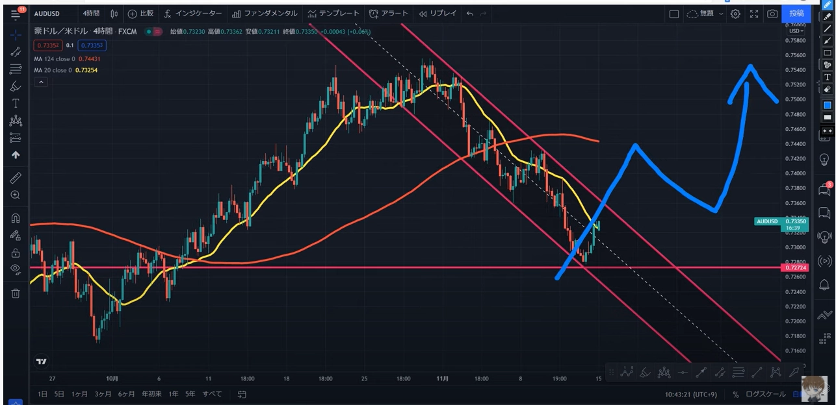
Task: Click the blue buy price 0.73353
Action: coord(92,45)
